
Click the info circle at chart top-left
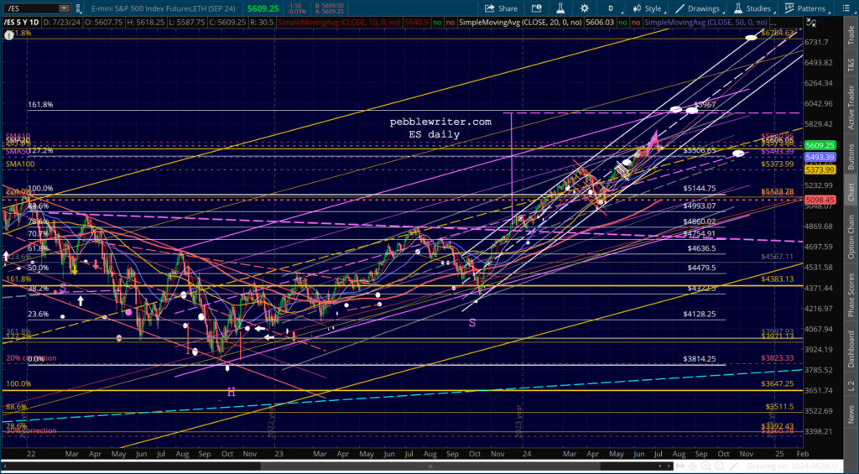pos(8,35)
